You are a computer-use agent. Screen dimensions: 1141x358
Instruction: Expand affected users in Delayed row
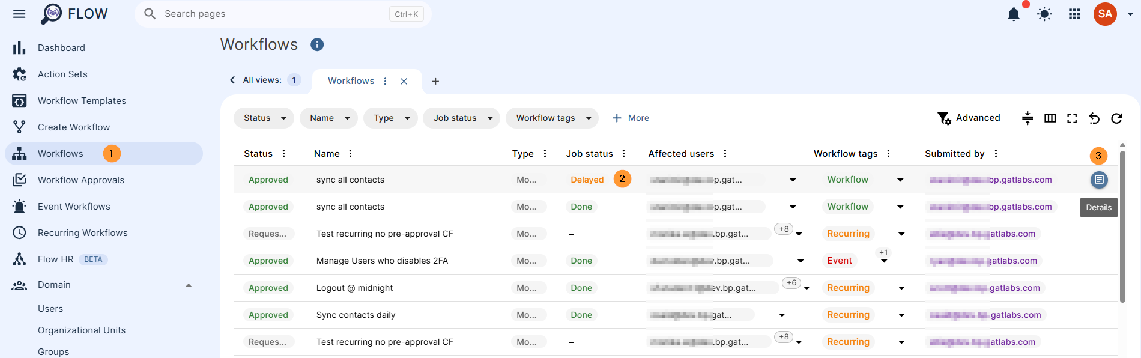[x=793, y=180]
